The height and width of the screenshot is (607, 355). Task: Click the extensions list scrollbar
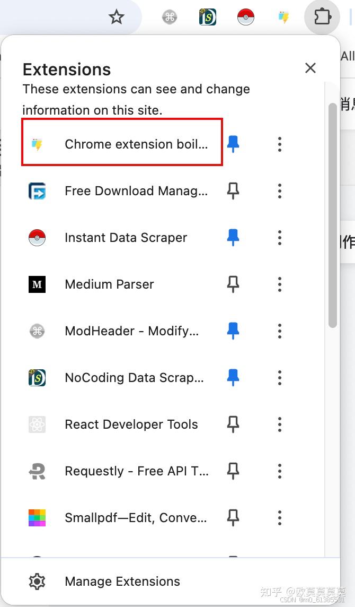332,212
